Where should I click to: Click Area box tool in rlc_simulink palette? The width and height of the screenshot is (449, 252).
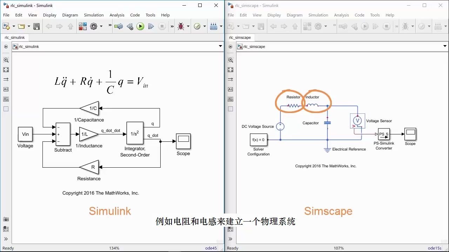[6, 109]
